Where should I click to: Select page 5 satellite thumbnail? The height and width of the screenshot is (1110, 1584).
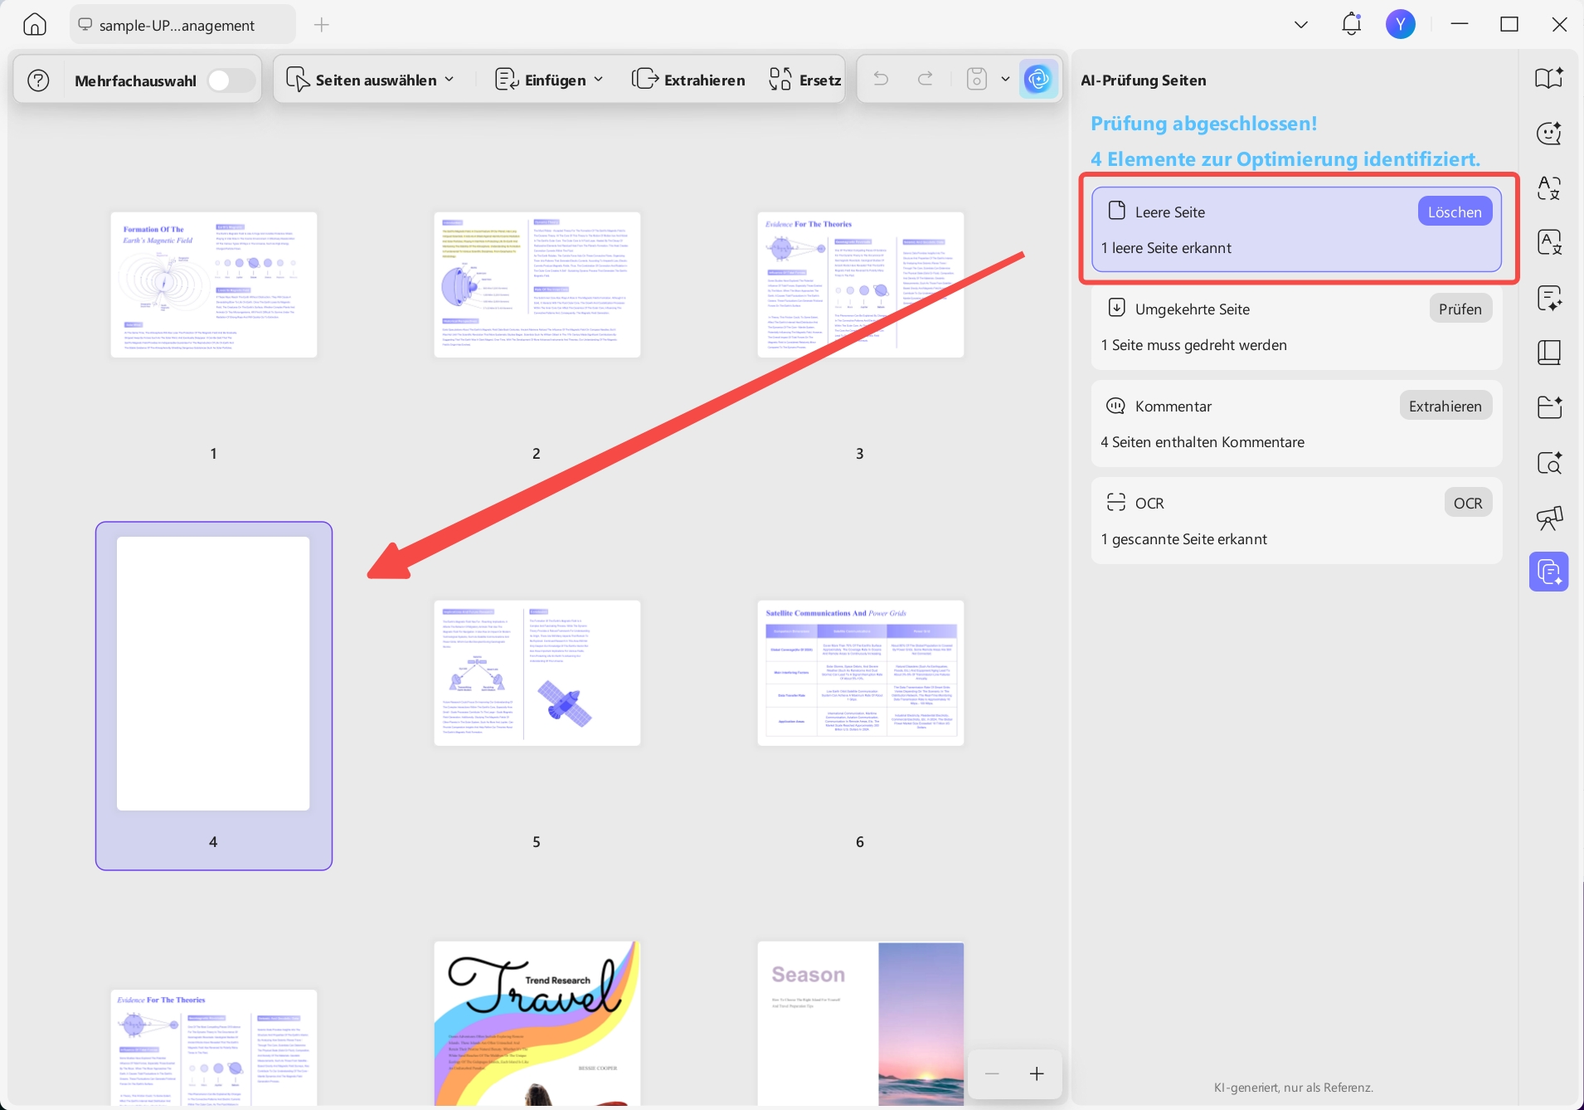(x=537, y=673)
